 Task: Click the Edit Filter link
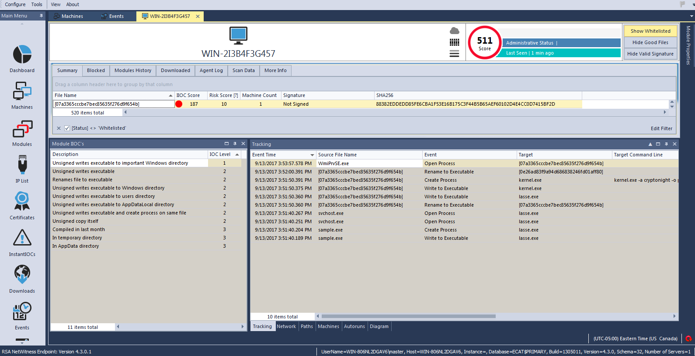(x=661, y=128)
